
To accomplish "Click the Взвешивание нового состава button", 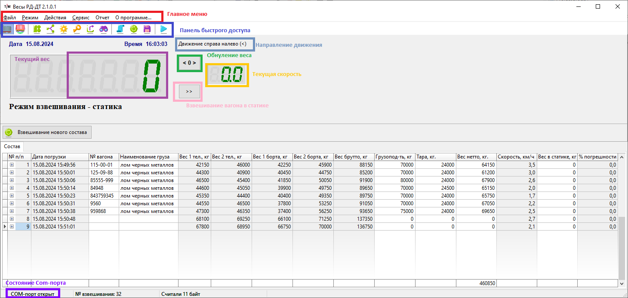I will pos(47,132).
